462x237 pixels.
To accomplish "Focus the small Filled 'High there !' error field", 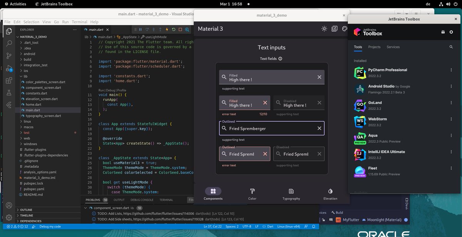I will 244,103.
